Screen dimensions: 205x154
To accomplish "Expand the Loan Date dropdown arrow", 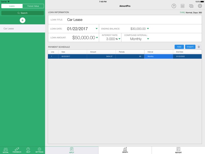I will (96, 28).
